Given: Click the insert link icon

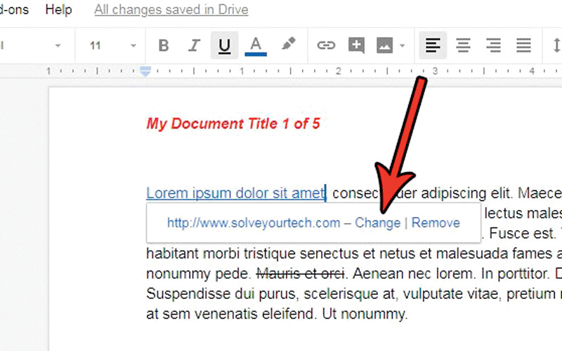Looking at the screenshot, I should (325, 46).
